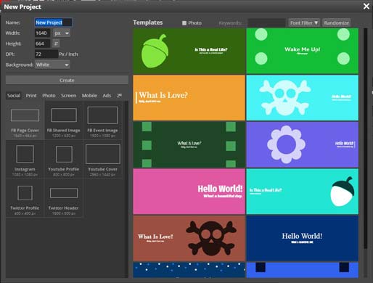
Task: Select orange What Is Love template
Action: [189, 98]
